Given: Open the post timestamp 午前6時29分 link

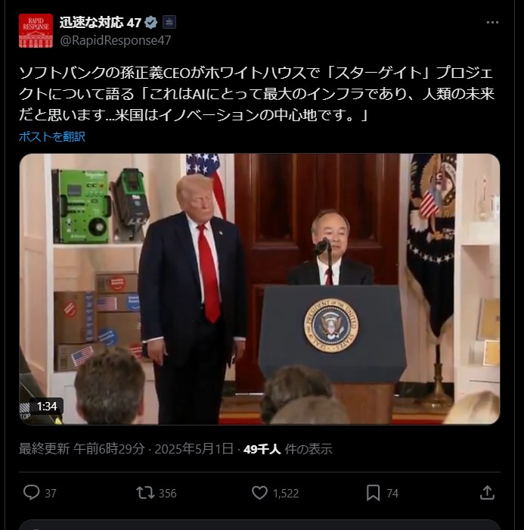Looking at the screenshot, I should [x=109, y=449].
